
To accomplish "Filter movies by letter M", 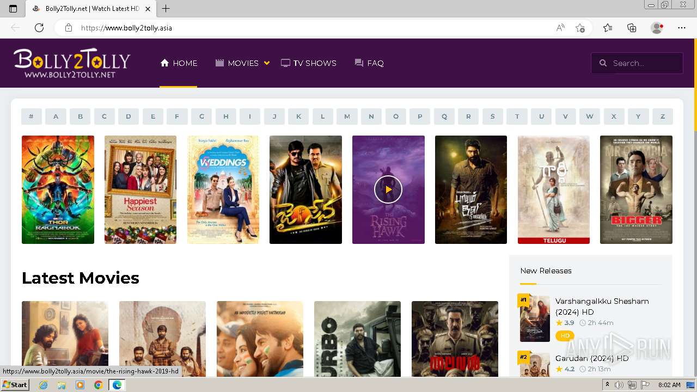I will coord(347,117).
